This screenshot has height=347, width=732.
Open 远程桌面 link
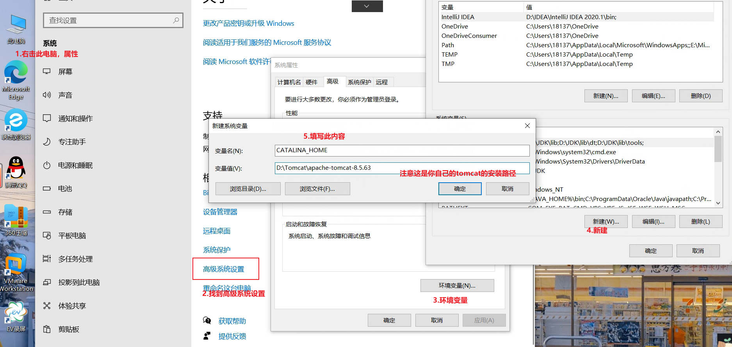(x=217, y=231)
